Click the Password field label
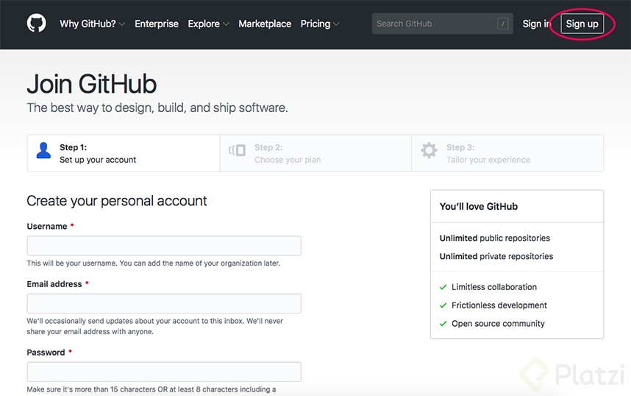Viewport: 631px width, 396px height. click(x=46, y=353)
